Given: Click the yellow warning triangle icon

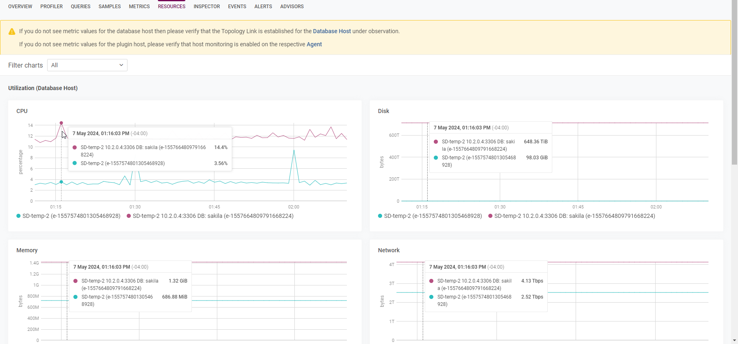Looking at the screenshot, I should (12, 32).
